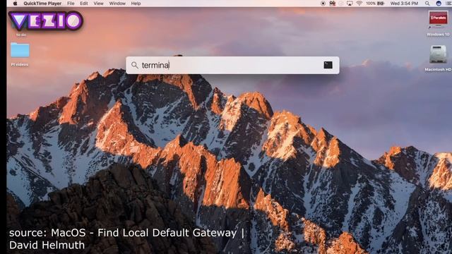Click the camera menu bar icon
Image resolution: width=452 pixels, height=254 pixels.
click(333, 4)
